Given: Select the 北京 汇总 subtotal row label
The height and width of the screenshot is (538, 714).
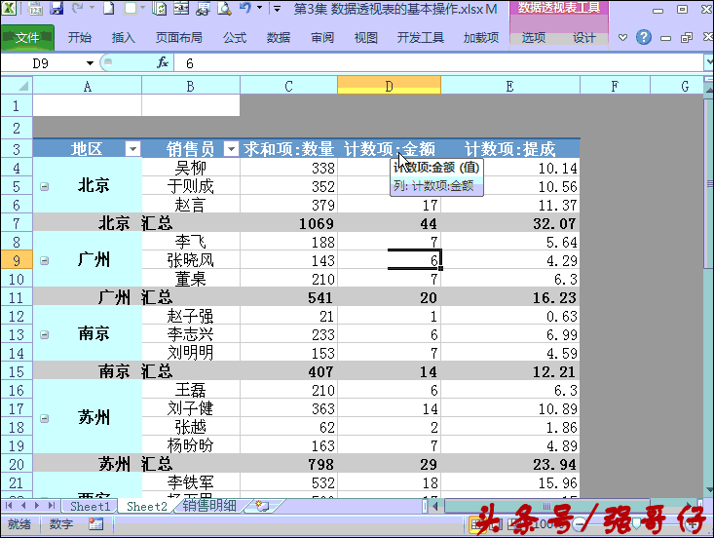Looking at the screenshot, I should point(135,223).
